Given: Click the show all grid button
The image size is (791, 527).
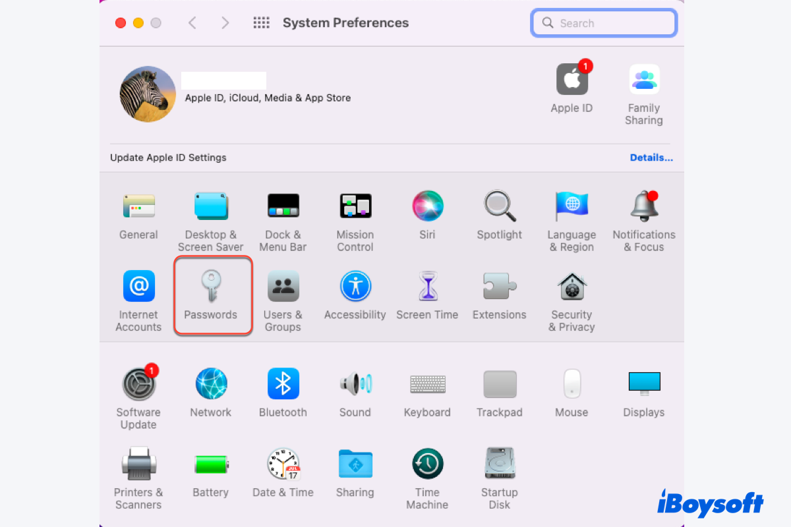Looking at the screenshot, I should coord(262,23).
